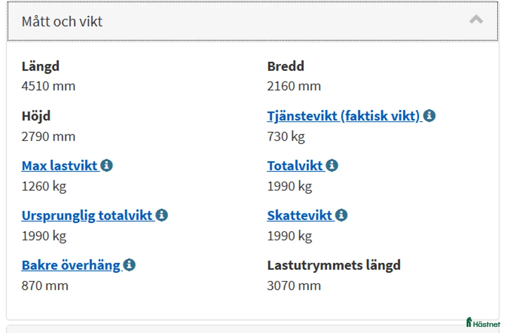The image size is (507, 333).
Task: Open the Tjänstevikt (faktisk vikt) link
Action: coord(343,116)
